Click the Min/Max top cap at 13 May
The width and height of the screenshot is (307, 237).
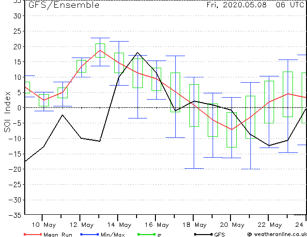[x=100, y=38]
